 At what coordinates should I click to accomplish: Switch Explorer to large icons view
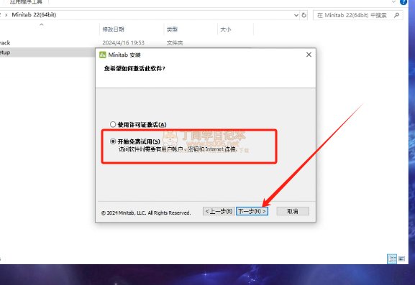click(x=401, y=259)
